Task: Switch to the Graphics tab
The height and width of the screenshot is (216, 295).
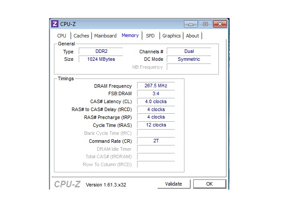Action: click(x=172, y=36)
